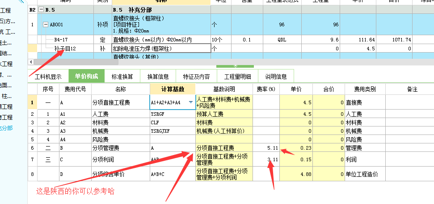The height and width of the screenshot is (204, 434).
Task: Open the 工程量明细 tab
Action: pyautogui.click(x=237, y=76)
